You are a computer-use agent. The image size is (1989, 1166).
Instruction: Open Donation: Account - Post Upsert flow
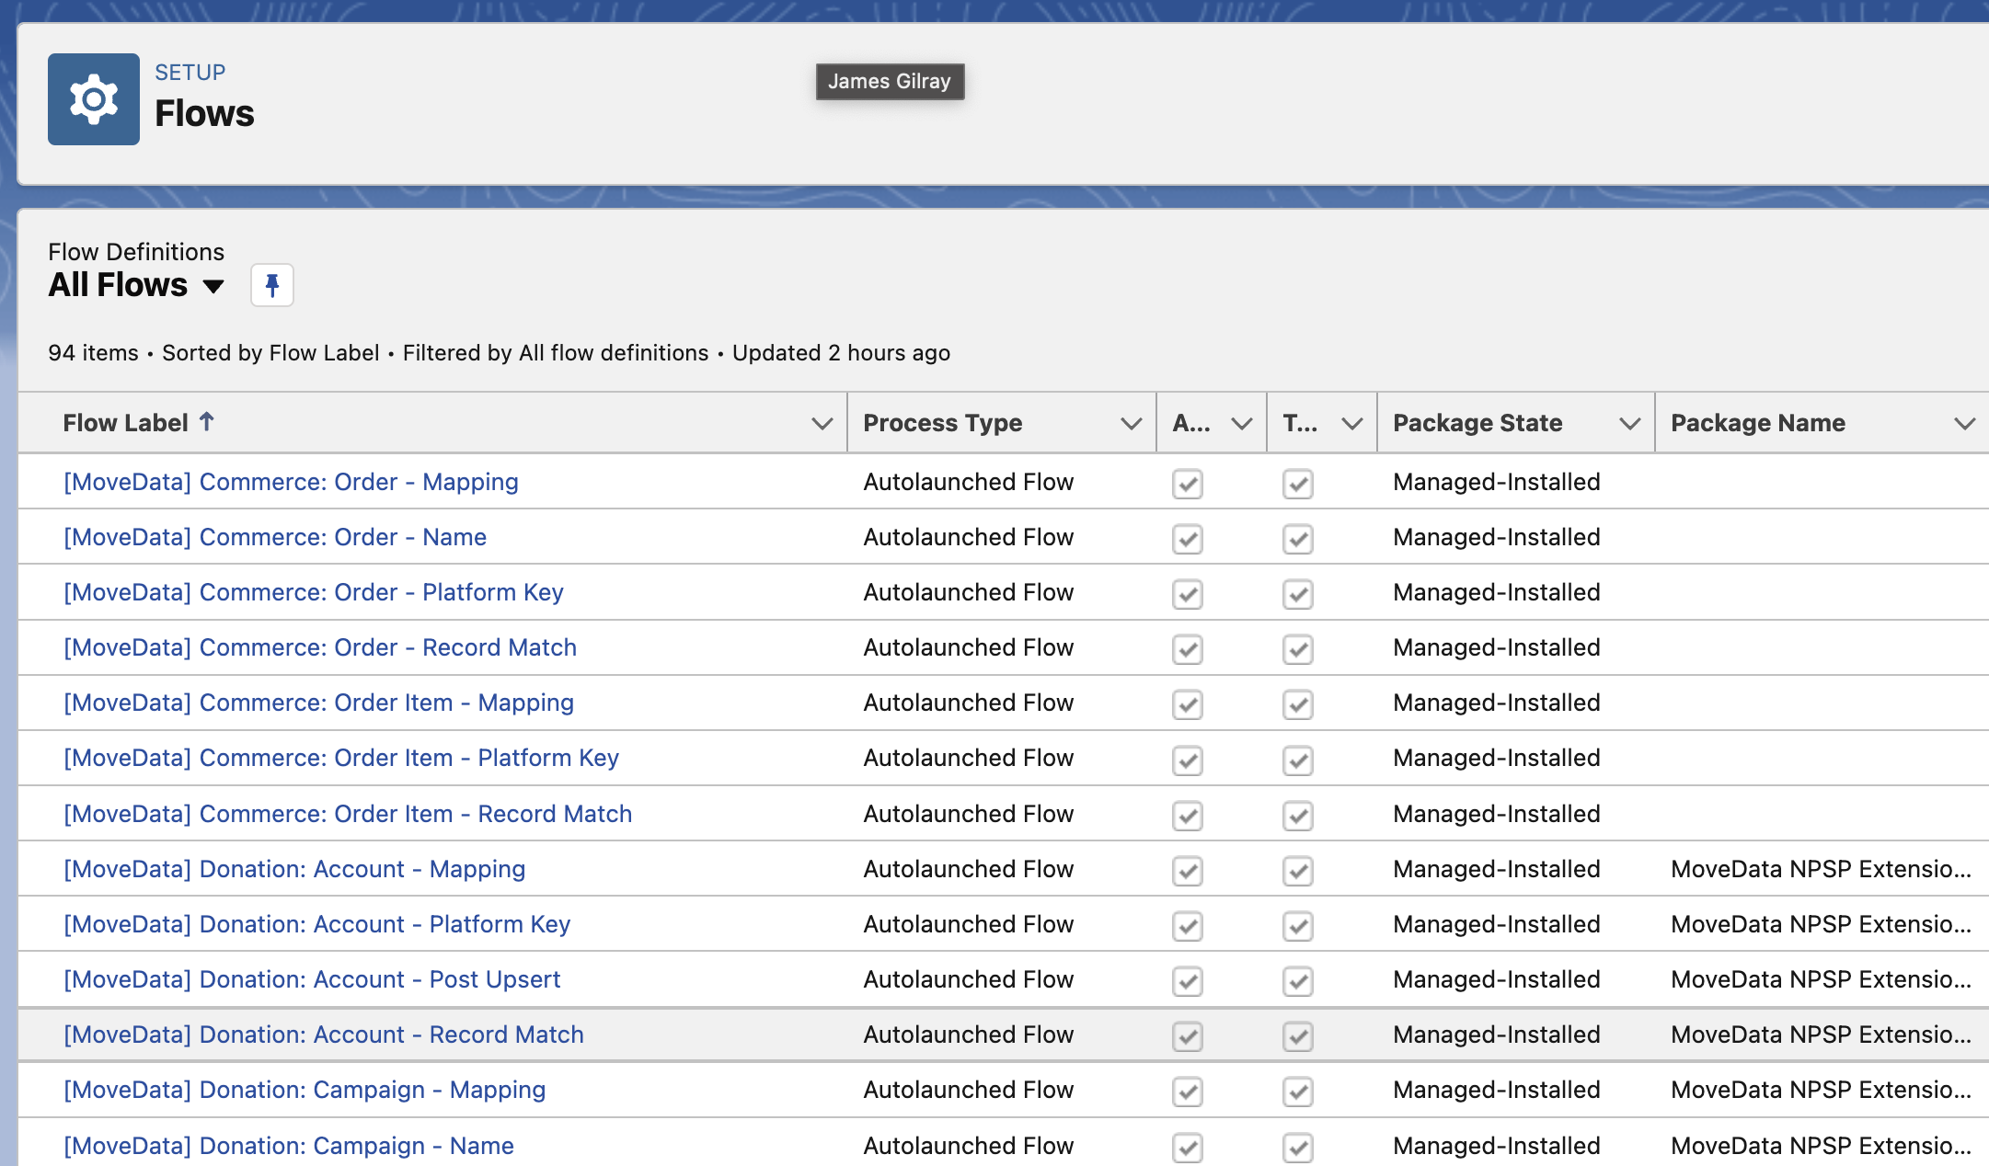click(x=311, y=979)
